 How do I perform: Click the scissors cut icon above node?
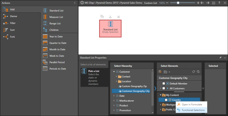click(110, 17)
